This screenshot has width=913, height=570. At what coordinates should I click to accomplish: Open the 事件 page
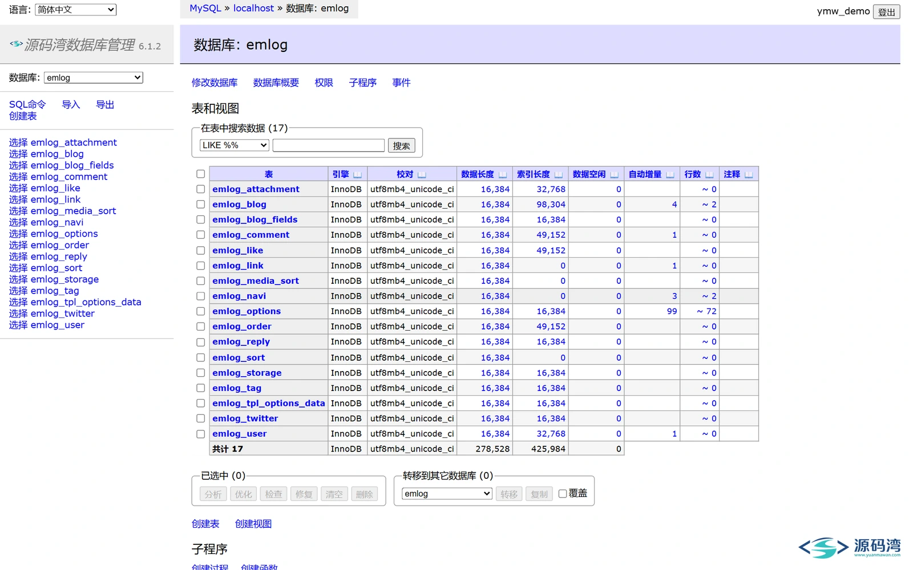402,83
